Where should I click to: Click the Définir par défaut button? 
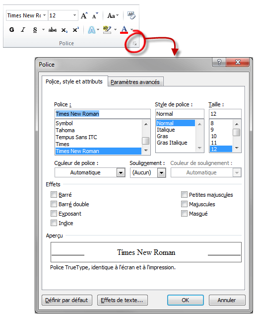(x=67, y=300)
